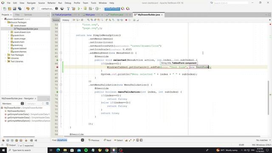The image size is (272, 153).
Task: Open the Refactor menu
Action: point(51,3)
